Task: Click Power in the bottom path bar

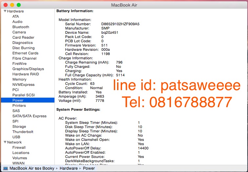Action: (89, 168)
